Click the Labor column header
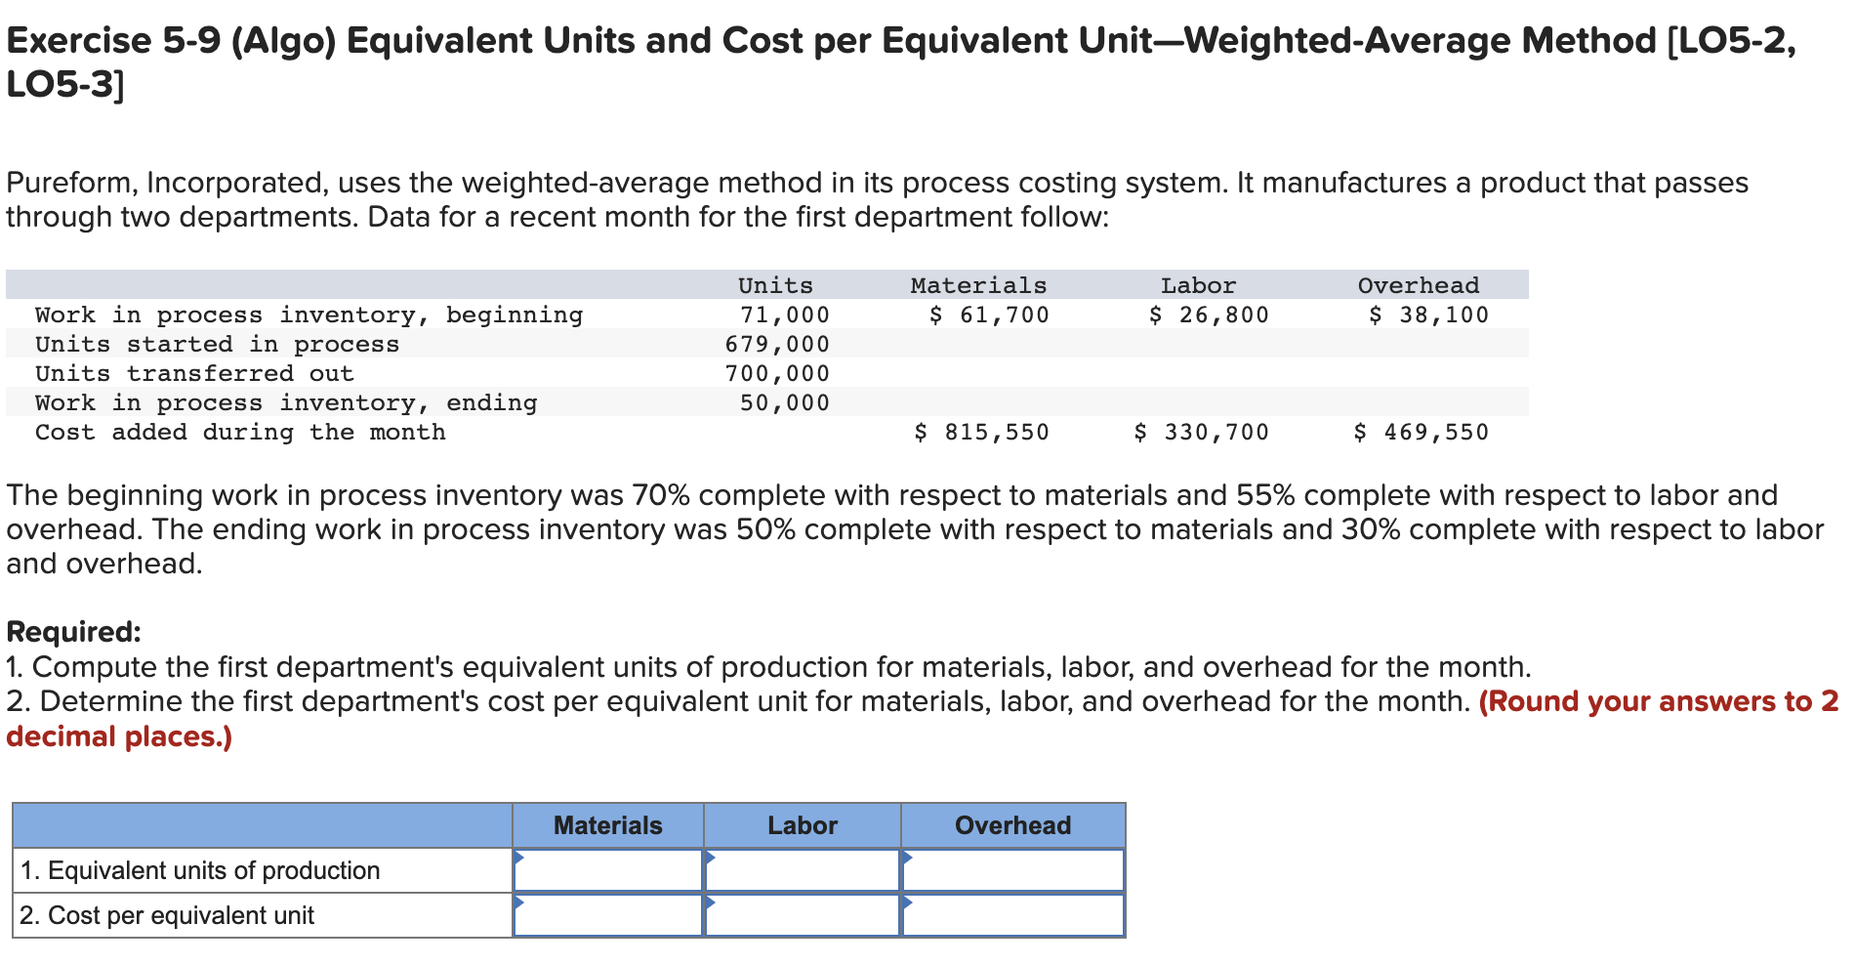Image resolution: width=1855 pixels, height=965 pixels. coord(801,825)
